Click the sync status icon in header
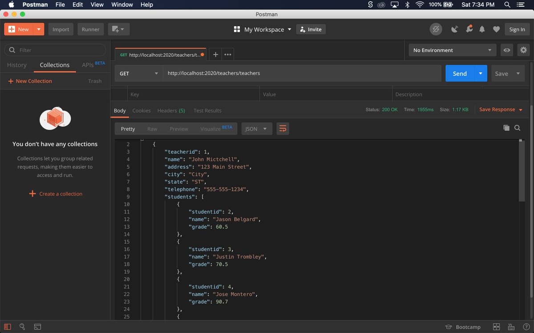This screenshot has width=534, height=333. tap(436, 29)
